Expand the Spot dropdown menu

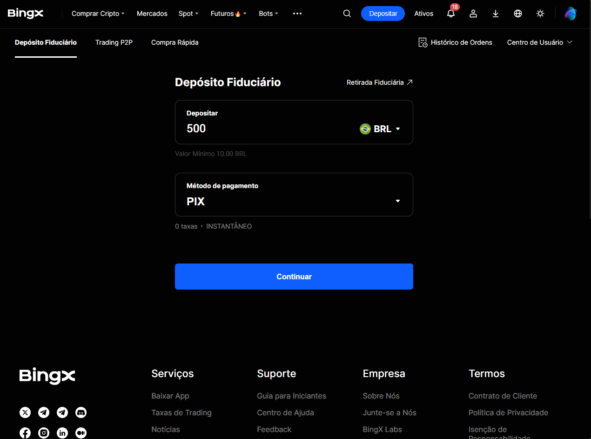click(188, 14)
